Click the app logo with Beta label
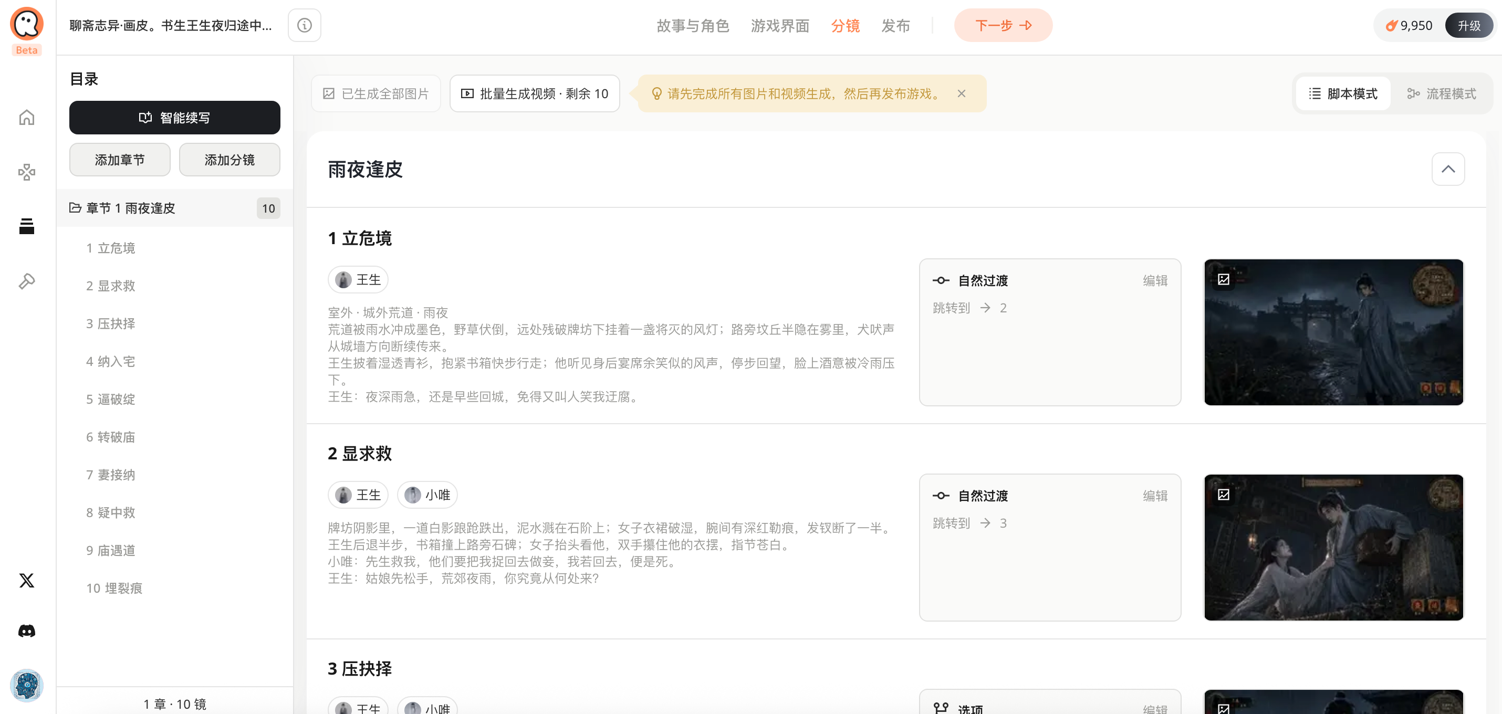This screenshot has height=714, width=1502. 27,31
